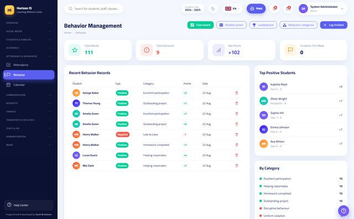Click the Help Center question icon

coord(9,205)
